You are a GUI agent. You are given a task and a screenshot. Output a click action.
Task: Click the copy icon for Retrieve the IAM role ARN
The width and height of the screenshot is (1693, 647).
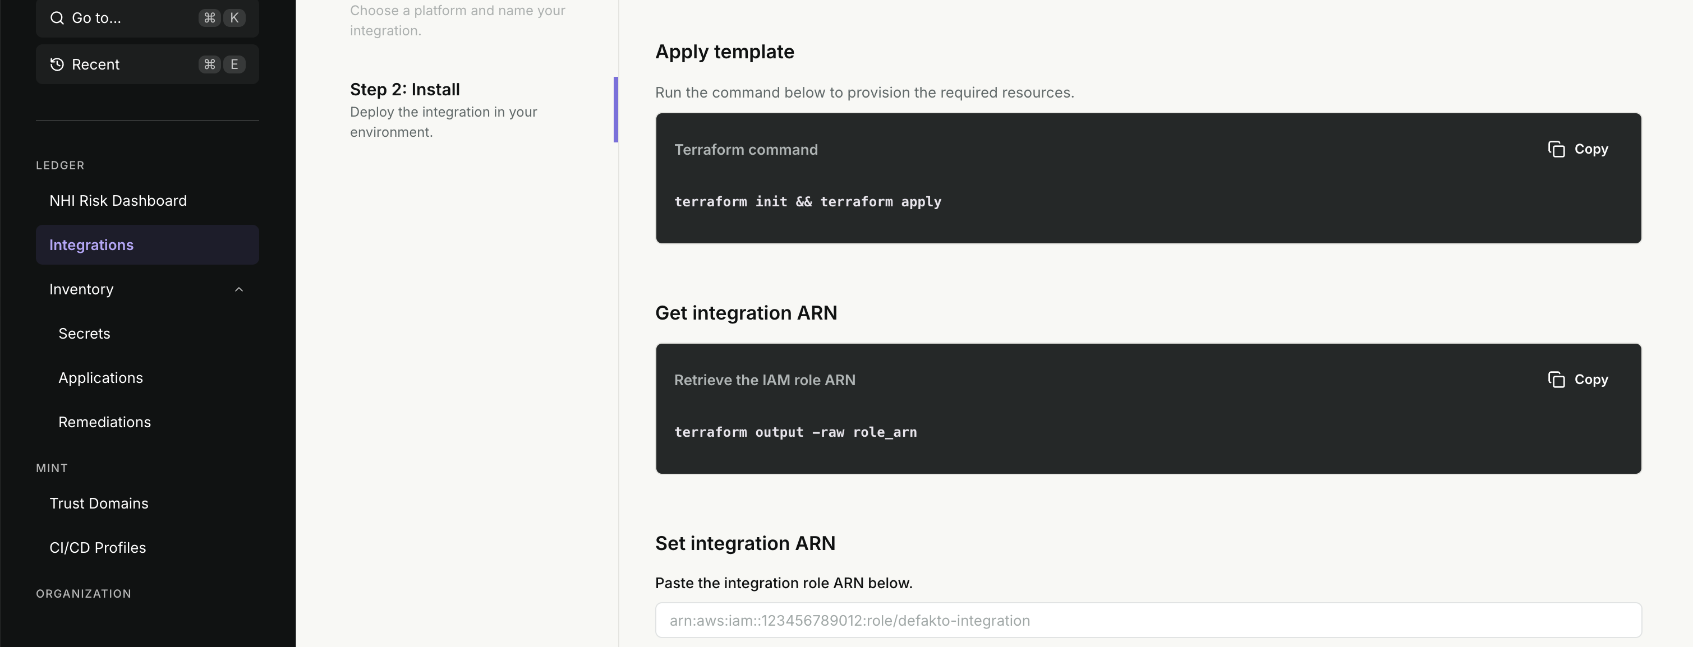(x=1556, y=380)
